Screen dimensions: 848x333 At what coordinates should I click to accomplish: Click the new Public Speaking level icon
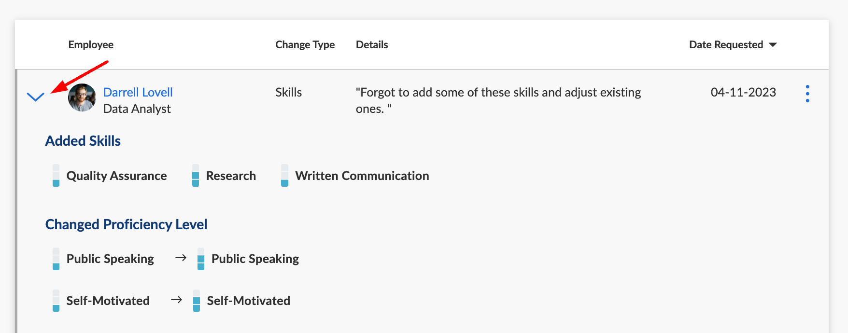pyautogui.click(x=201, y=259)
